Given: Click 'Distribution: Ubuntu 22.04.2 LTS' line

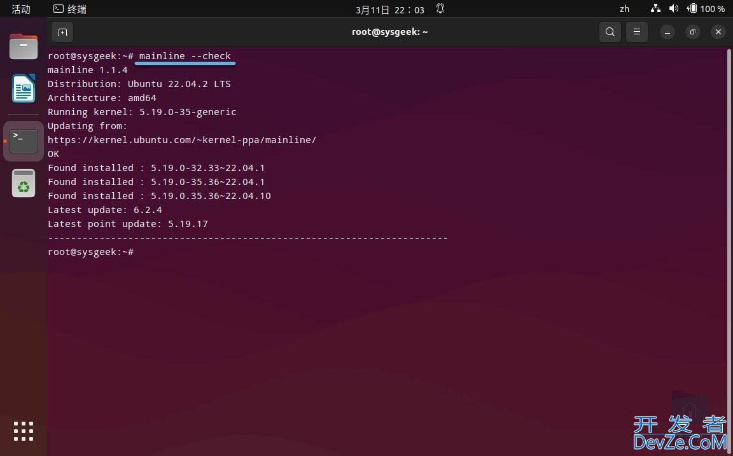Looking at the screenshot, I should [x=139, y=84].
